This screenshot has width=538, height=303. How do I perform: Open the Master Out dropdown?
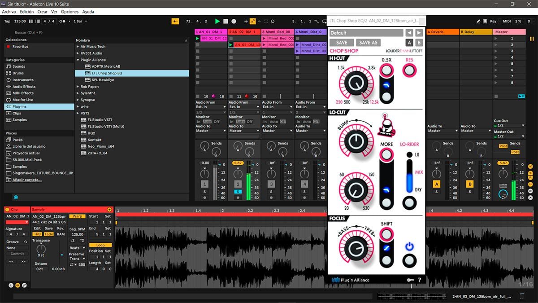[x=509, y=136]
